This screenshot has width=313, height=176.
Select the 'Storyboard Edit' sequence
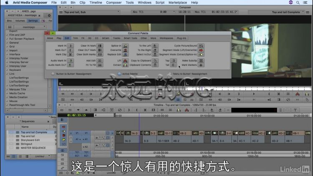tap(30, 140)
